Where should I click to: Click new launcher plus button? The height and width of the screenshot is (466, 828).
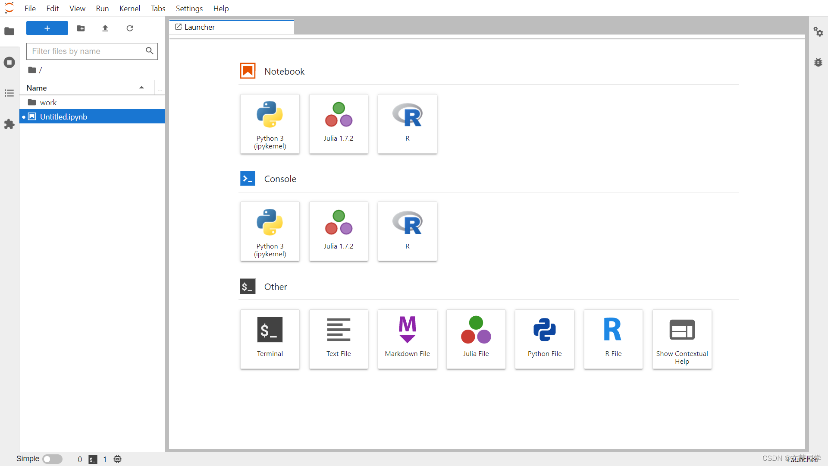[x=47, y=28]
